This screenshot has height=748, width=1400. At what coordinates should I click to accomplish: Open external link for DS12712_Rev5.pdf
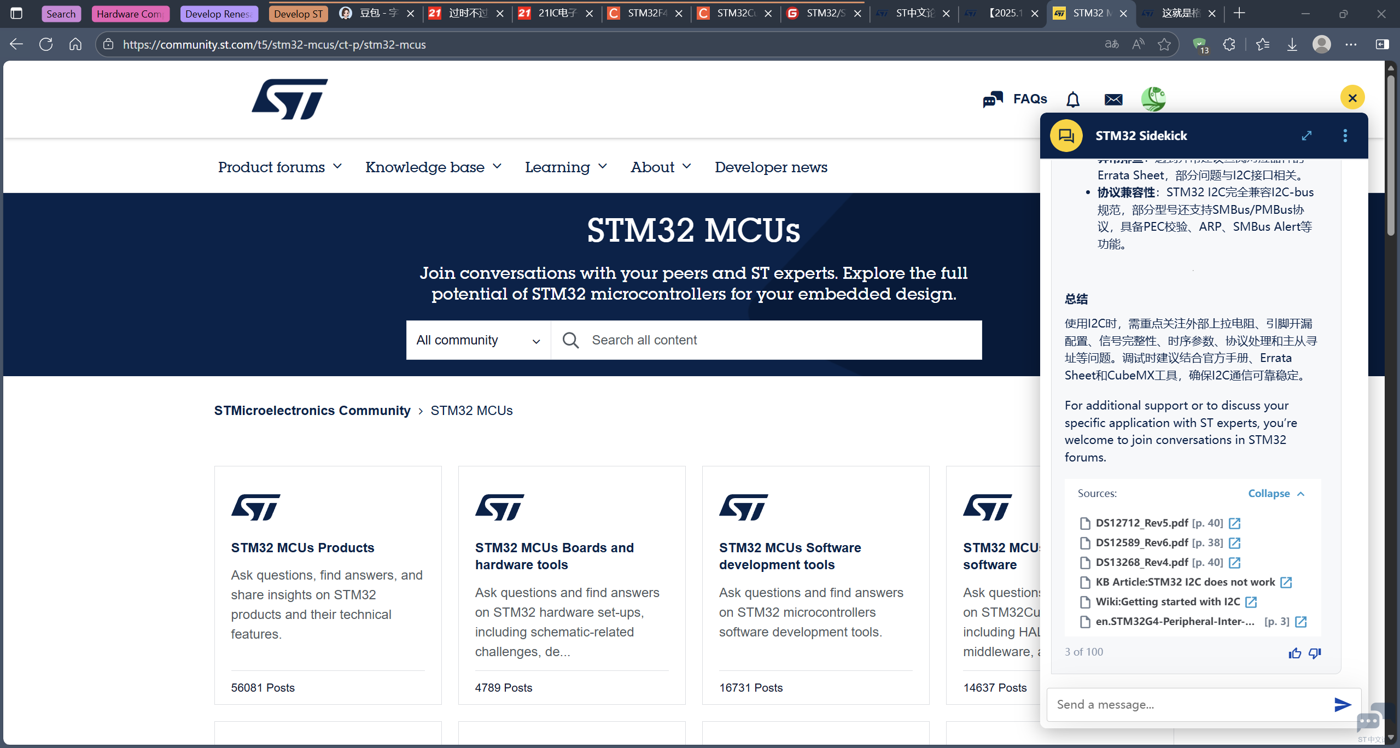tap(1234, 523)
